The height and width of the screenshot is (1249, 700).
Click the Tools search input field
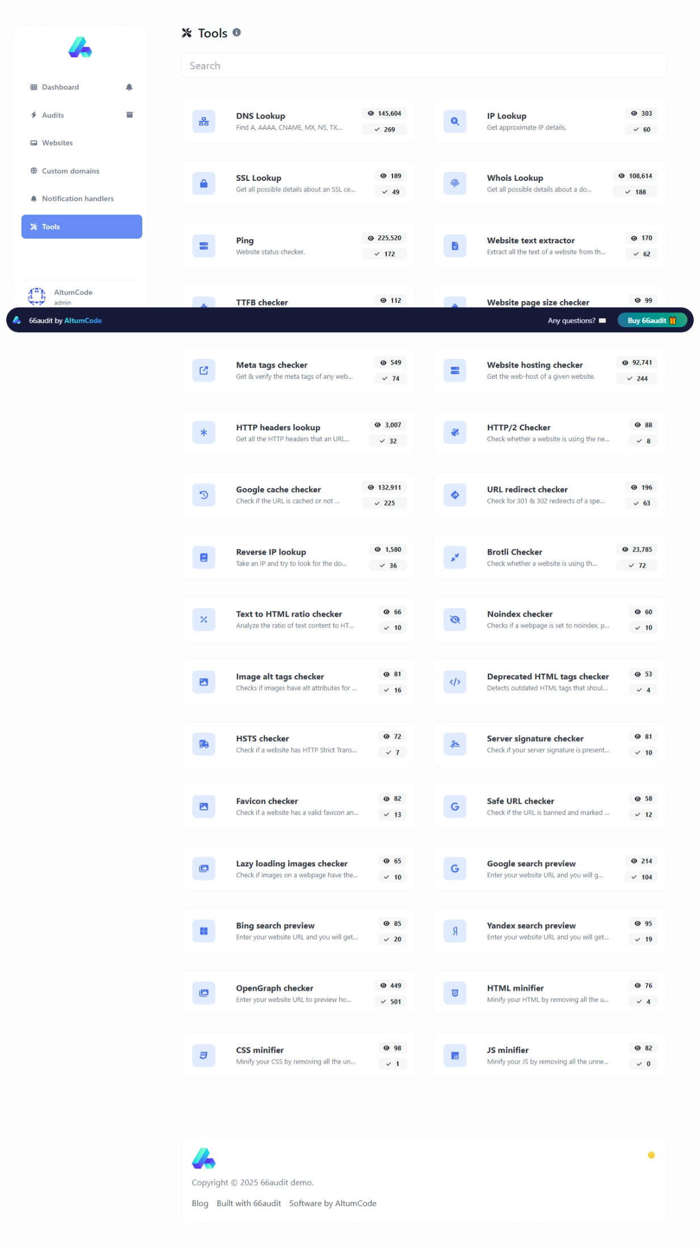coord(423,66)
